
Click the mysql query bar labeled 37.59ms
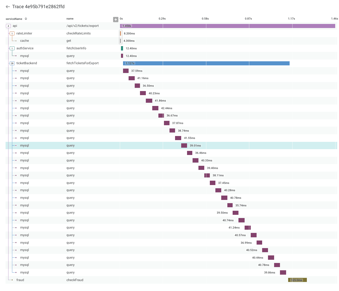[126, 71]
